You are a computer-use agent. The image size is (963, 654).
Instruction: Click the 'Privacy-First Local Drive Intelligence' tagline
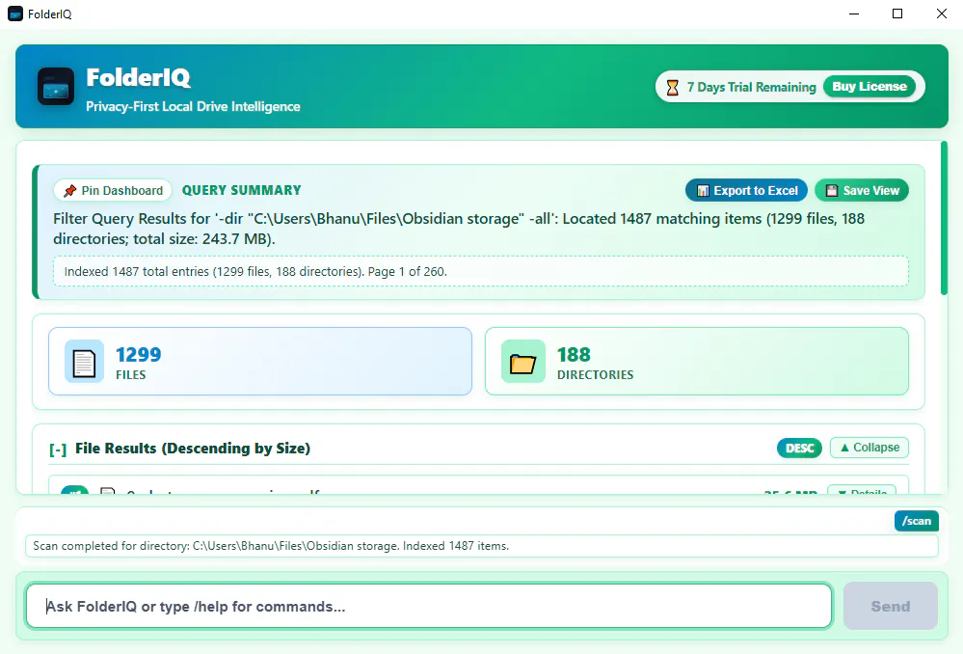[x=193, y=106]
